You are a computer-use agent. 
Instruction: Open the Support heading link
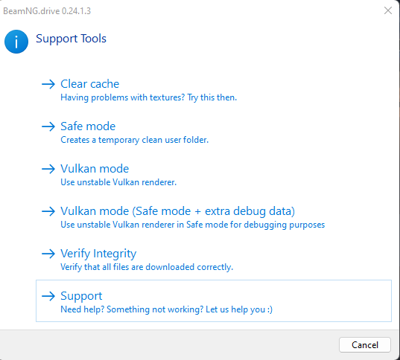coord(81,296)
